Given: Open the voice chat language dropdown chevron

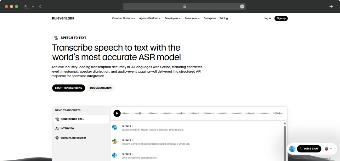Looking at the screenshot, I should (x=331, y=149).
